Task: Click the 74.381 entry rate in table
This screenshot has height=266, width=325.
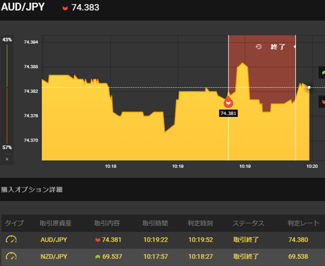Action: pyautogui.click(x=112, y=240)
